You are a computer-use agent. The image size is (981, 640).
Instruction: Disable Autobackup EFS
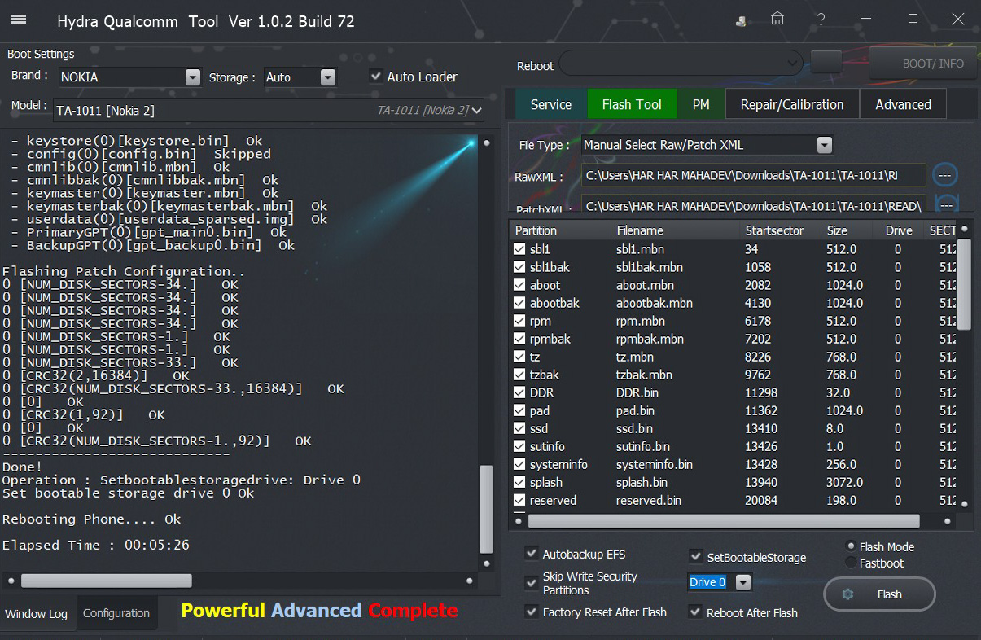click(x=532, y=554)
